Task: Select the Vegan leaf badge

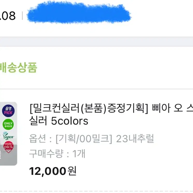Action: pyautogui.click(x=8, y=136)
